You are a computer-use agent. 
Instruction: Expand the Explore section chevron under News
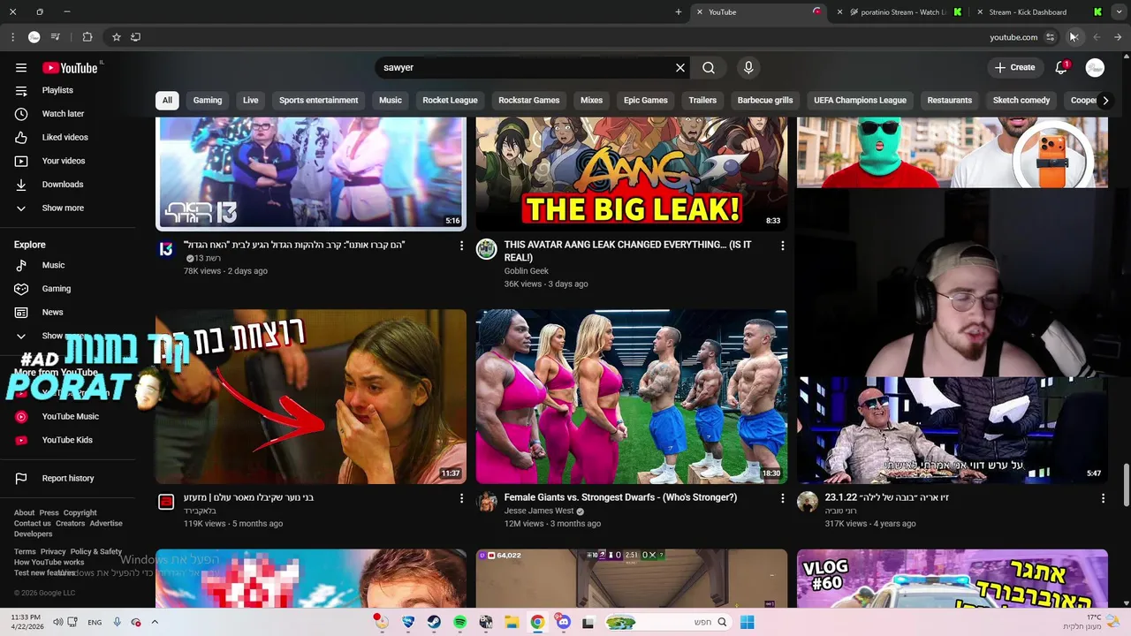tap(21, 337)
